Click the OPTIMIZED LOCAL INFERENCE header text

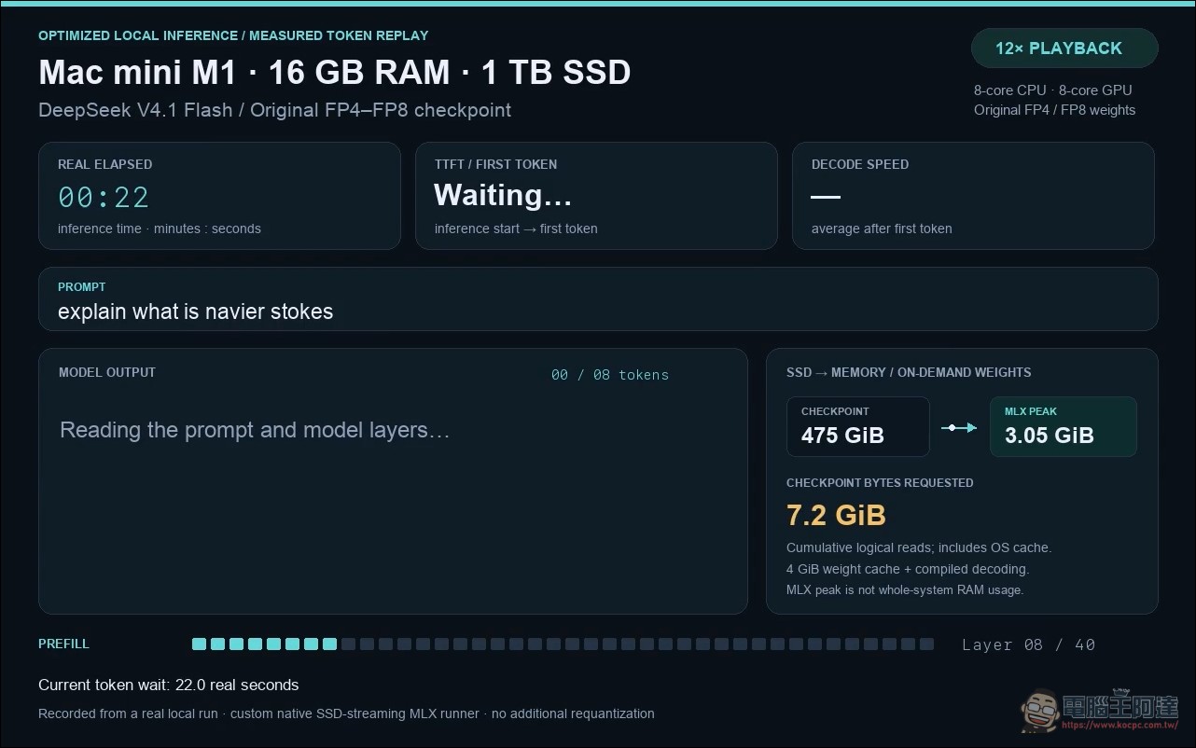pos(233,35)
